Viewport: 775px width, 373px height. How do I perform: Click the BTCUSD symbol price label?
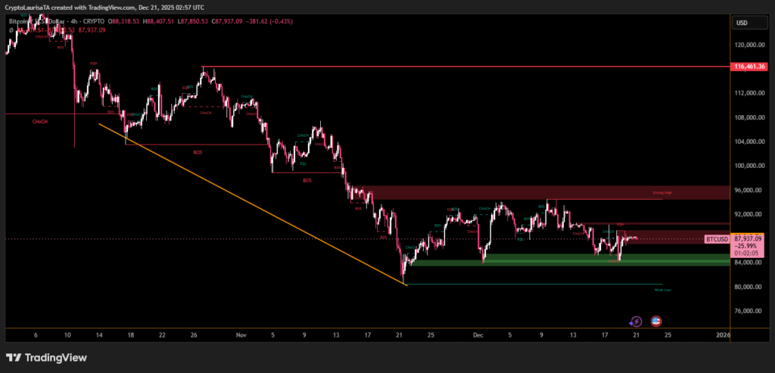[717, 239]
